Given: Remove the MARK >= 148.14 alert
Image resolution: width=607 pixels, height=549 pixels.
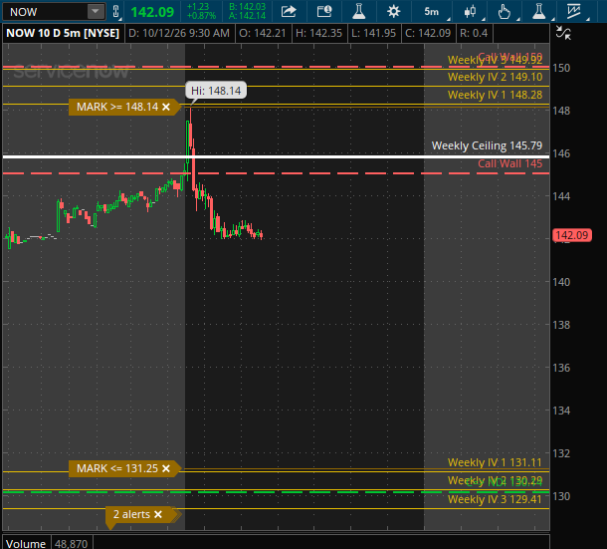Looking at the screenshot, I should click(166, 107).
